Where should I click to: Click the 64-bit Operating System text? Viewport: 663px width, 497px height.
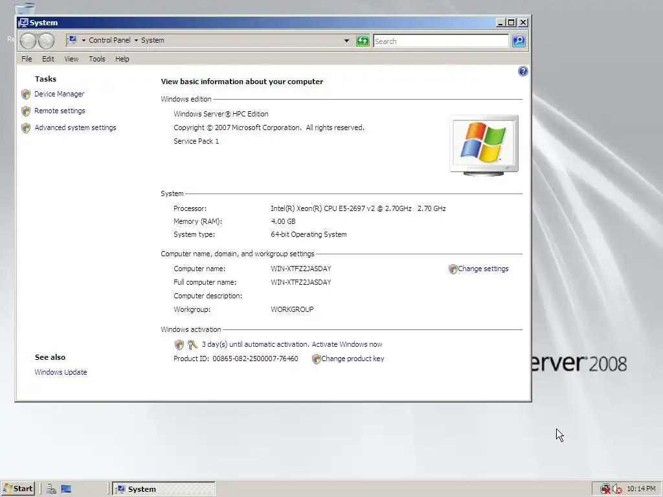pyautogui.click(x=309, y=234)
